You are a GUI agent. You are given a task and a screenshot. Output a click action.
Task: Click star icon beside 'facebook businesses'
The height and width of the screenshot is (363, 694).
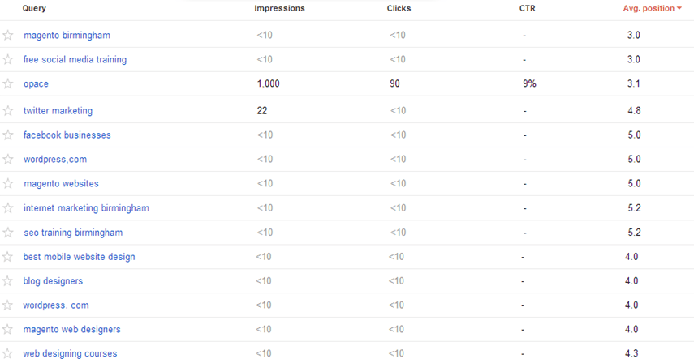[x=8, y=135]
